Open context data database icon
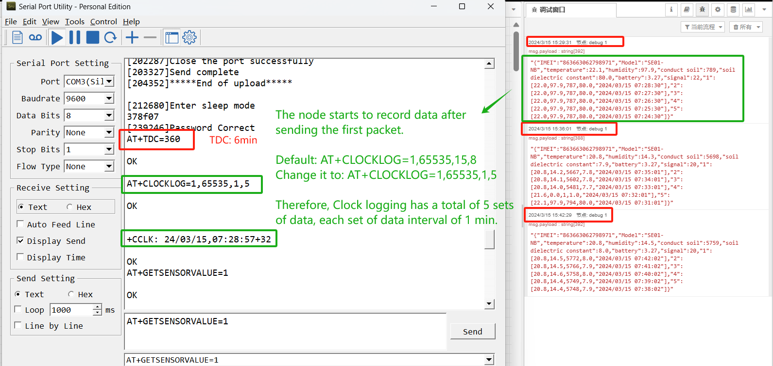The image size is (773, 366). coord(733,9)
